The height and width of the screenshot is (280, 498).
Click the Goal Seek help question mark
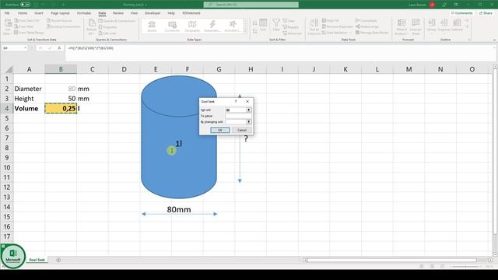[236, 101]
